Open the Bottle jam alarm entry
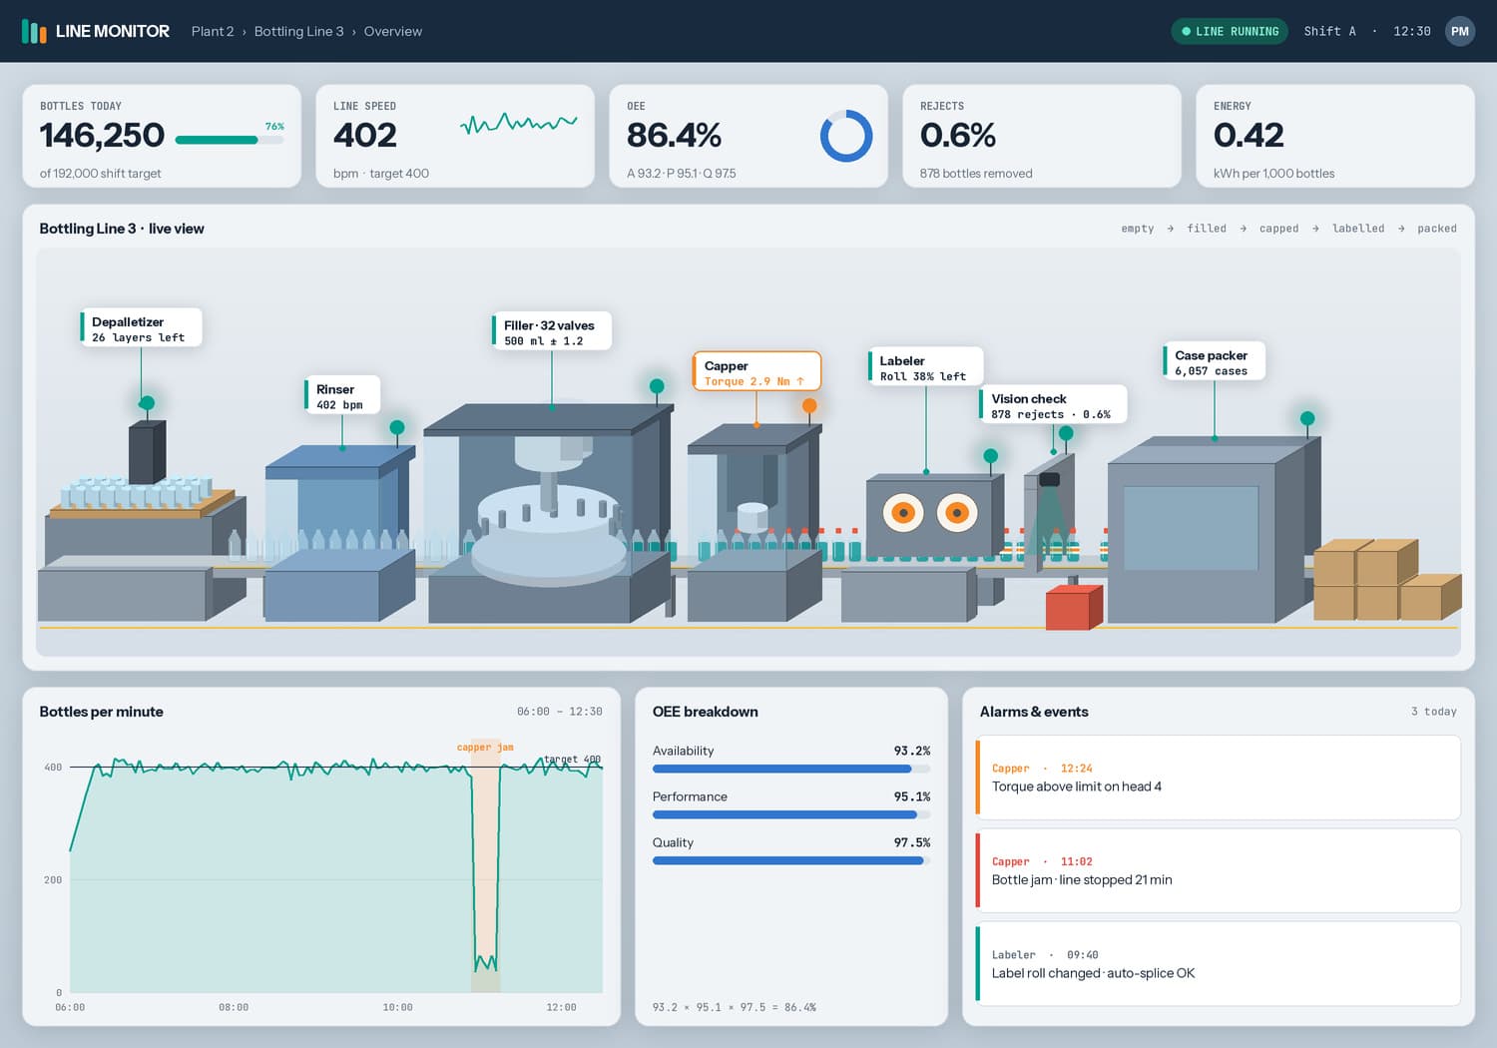This screenshot has height=1048, width=1497. [x=1219, y=870]
